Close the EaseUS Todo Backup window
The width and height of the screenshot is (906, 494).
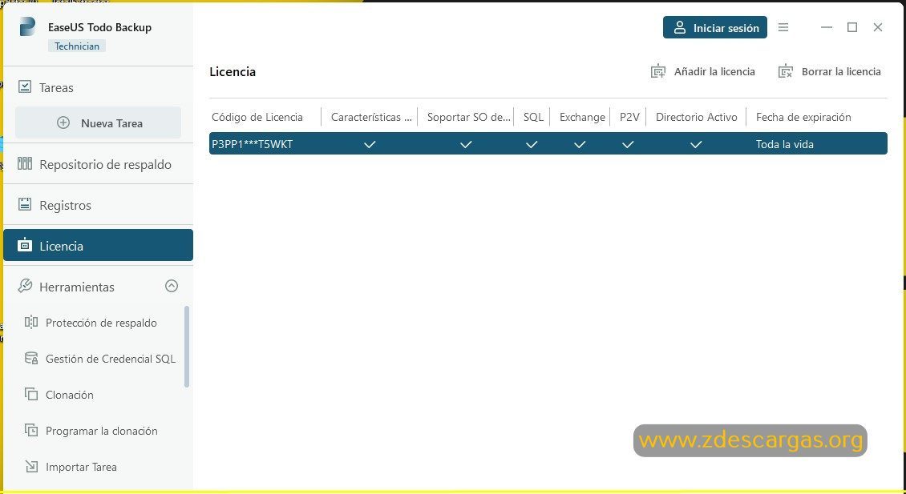pyautogui.click(x=878, y=27)
